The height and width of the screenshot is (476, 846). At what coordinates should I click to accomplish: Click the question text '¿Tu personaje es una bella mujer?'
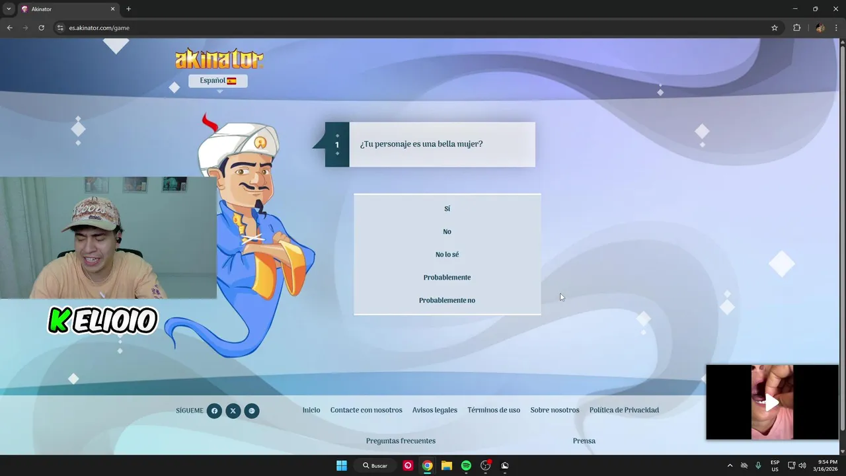pos(421,144)
